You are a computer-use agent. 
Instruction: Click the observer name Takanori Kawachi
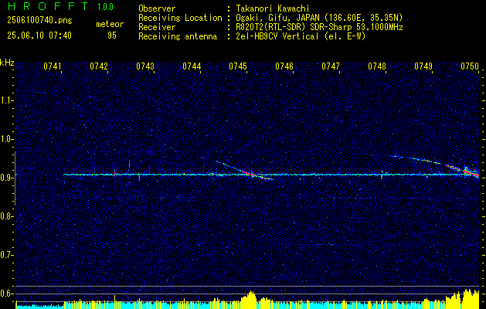tap(273, 8)
